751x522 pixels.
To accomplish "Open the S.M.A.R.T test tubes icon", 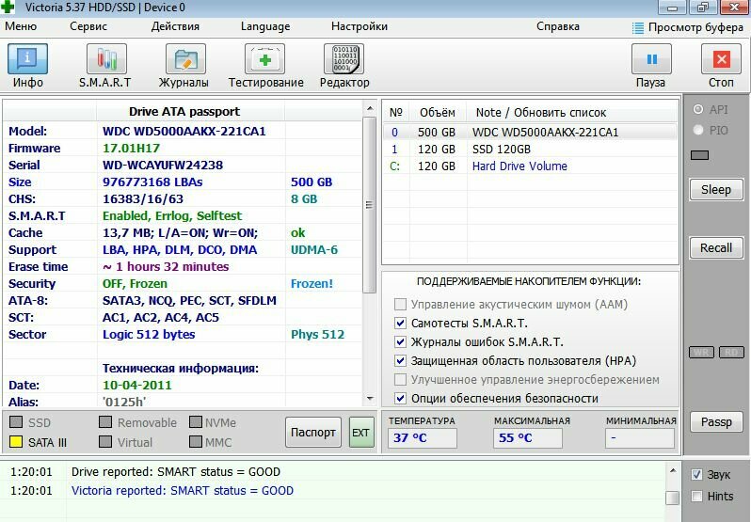I will pos(106,58).
